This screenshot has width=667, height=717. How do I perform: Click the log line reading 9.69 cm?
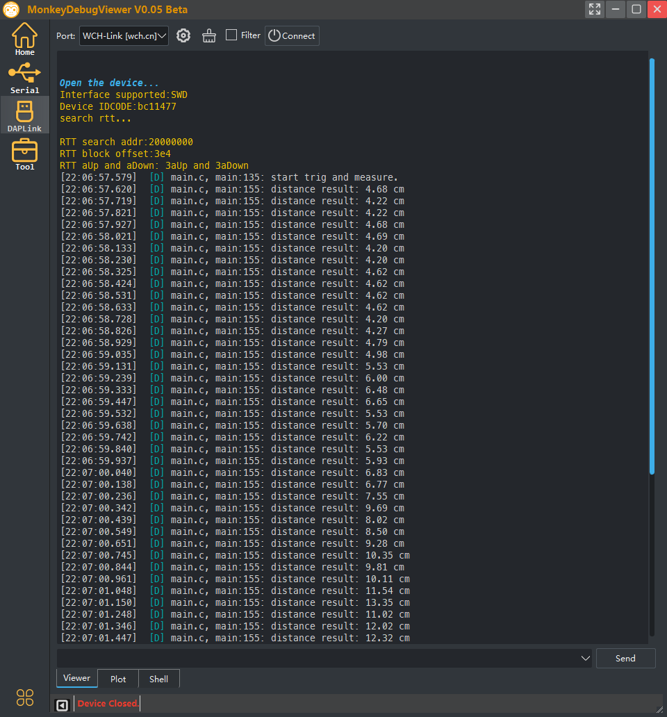232,509
